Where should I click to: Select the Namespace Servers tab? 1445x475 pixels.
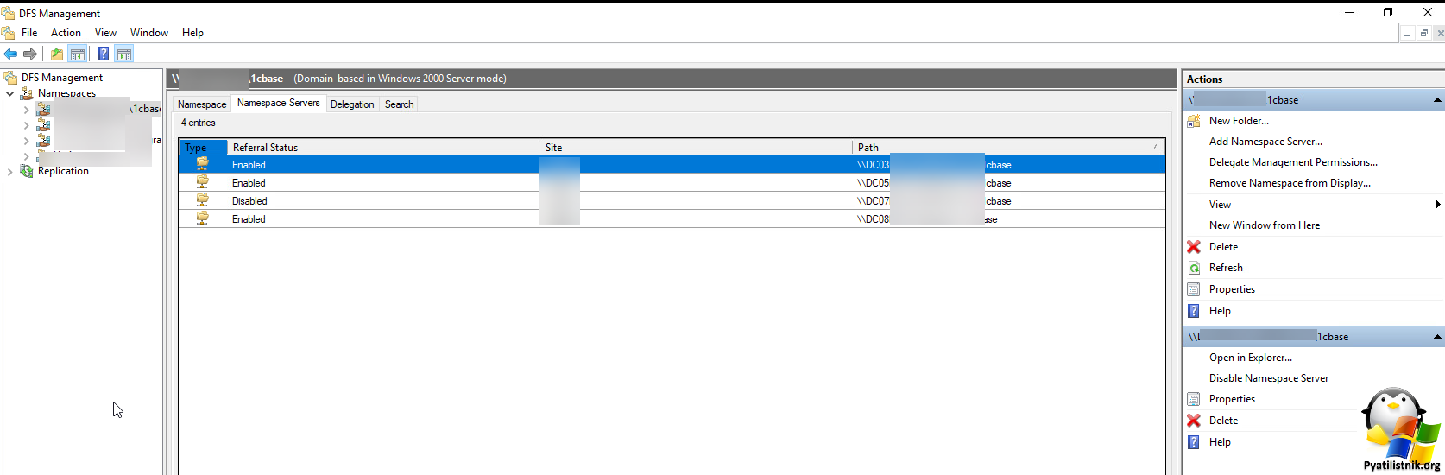point(278,103)
